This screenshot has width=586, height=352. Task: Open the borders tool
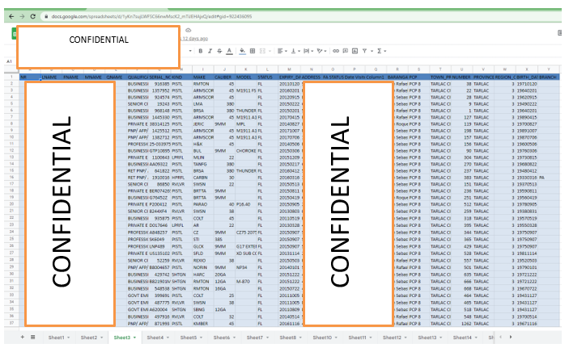click(x=253, y=51)
